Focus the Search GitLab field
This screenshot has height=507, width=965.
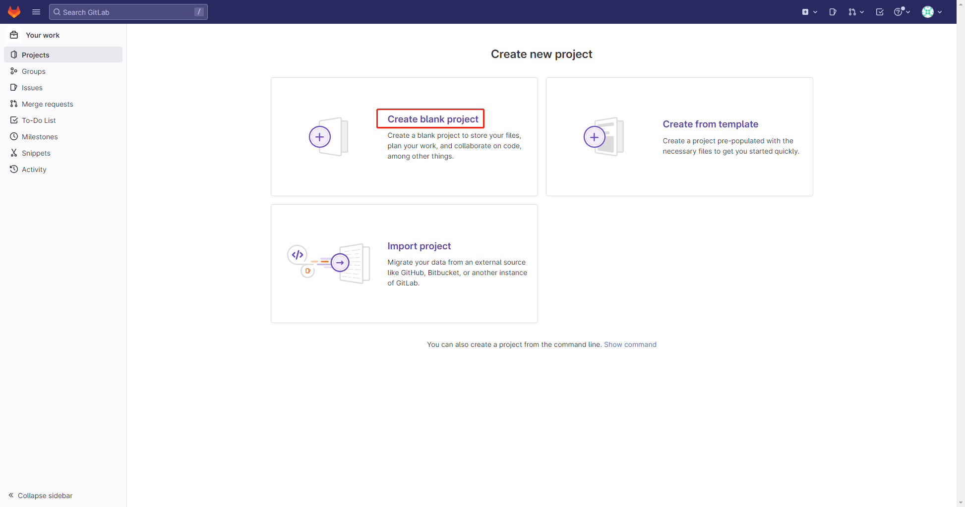(x=128, y=12)
